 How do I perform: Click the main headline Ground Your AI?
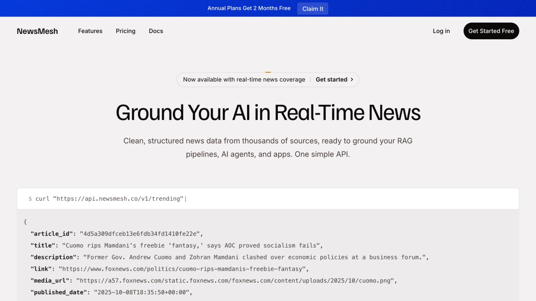click(x=268, y=112)
